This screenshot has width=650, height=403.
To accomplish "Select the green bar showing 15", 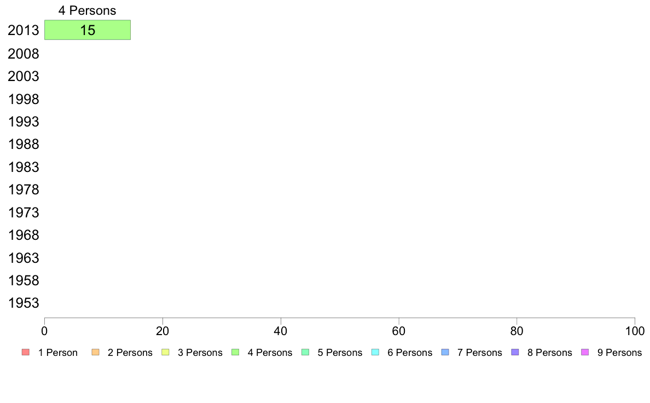I will pos(88,30).
